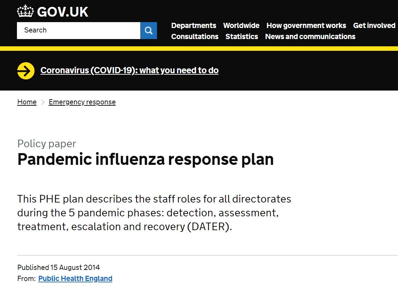Image resolution: width=398 pixels, height=291 pixels.
Task: Click the yellow arrow circle icon
Action: click(x=26, y=71)
